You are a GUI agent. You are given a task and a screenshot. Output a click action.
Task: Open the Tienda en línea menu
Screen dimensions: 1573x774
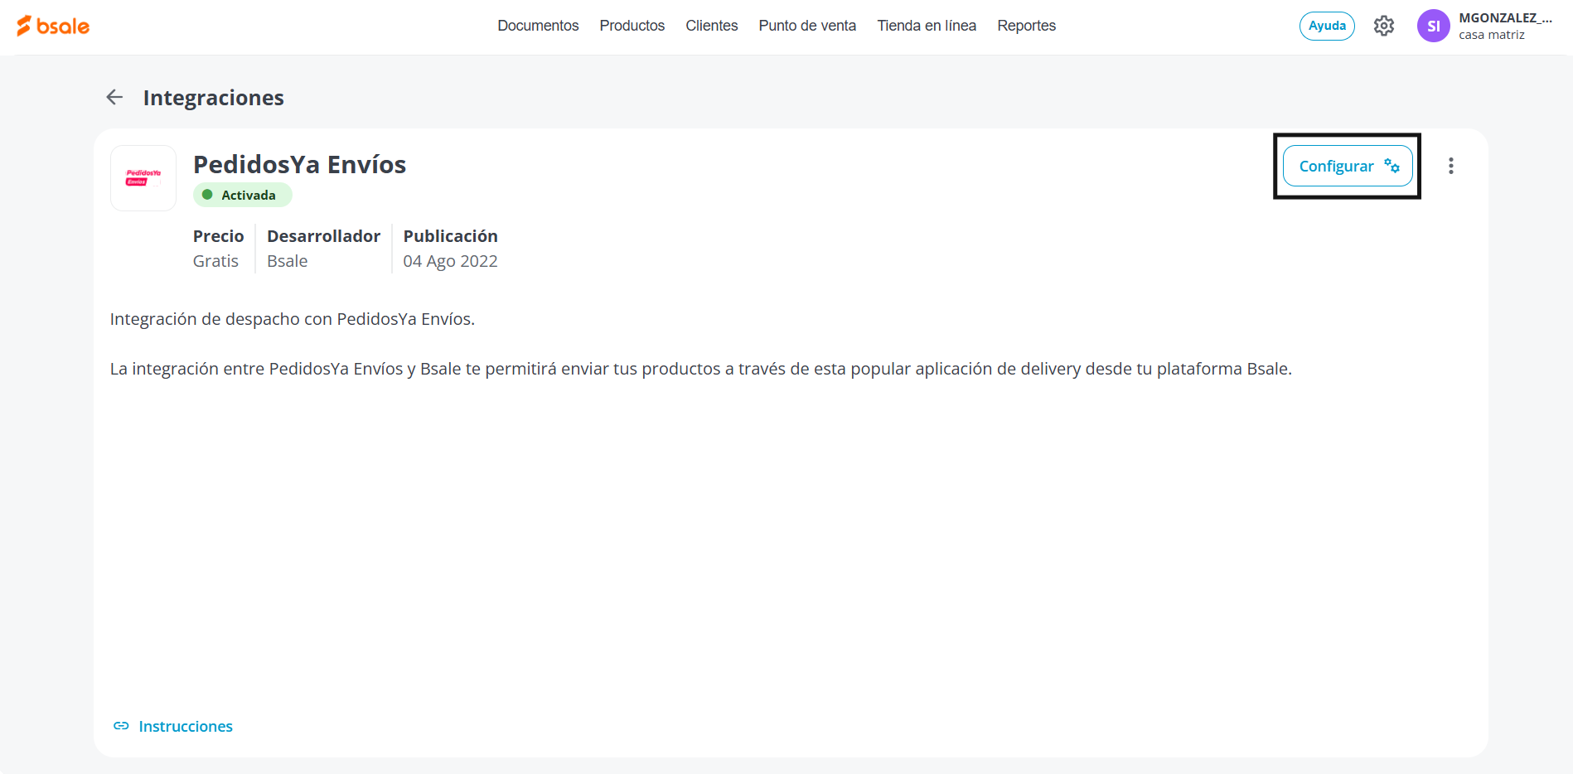(x=927, y=26)
